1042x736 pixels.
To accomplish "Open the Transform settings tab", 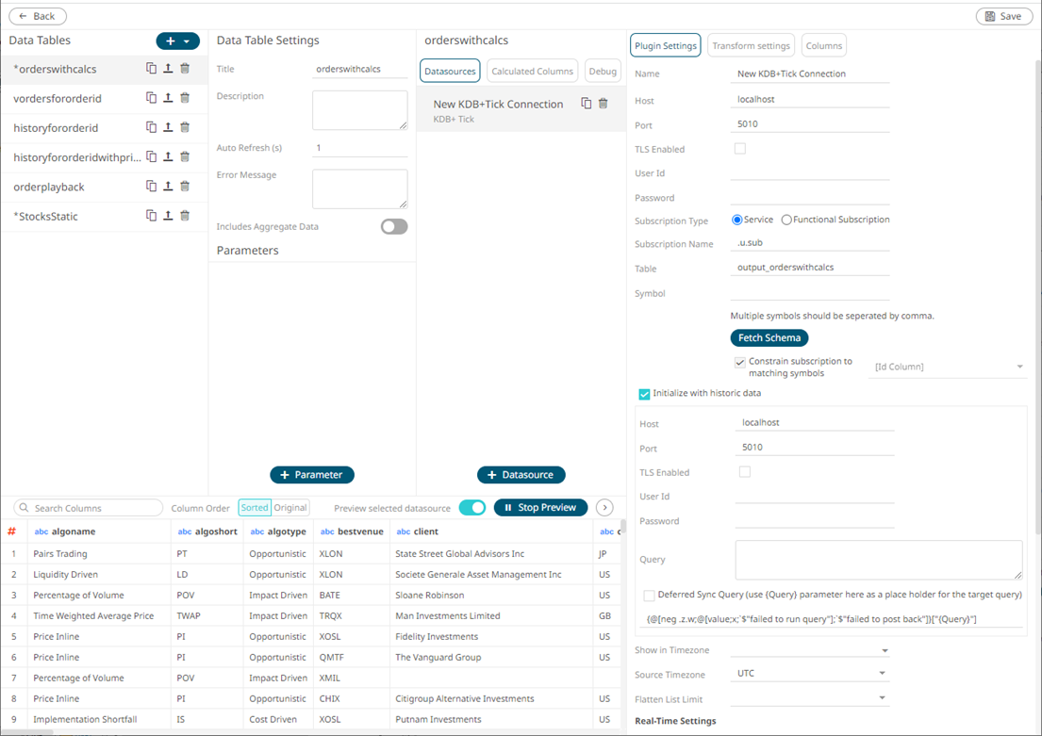I will [751, 44].
